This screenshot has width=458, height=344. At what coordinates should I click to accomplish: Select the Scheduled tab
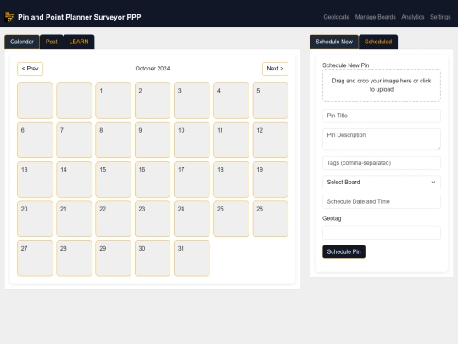point(378,42)
